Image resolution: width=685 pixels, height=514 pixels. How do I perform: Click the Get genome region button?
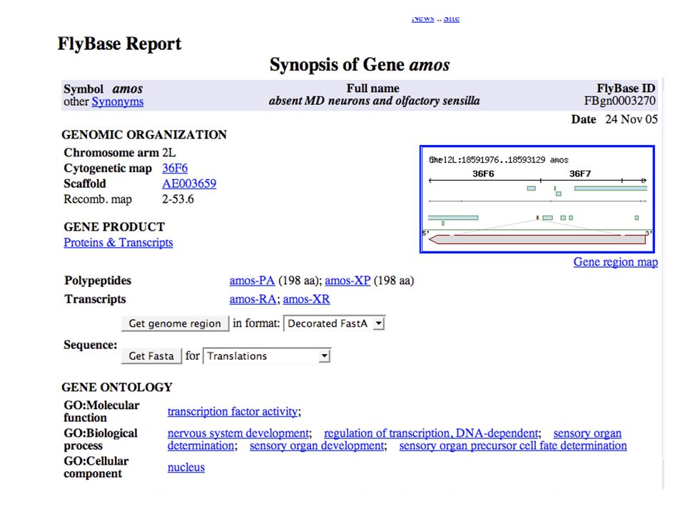tap(175, 323)
